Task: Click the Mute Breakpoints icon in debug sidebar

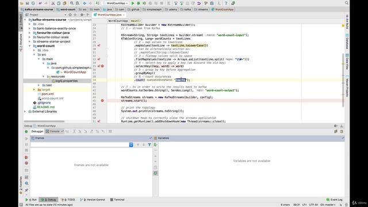Action: 26,163
